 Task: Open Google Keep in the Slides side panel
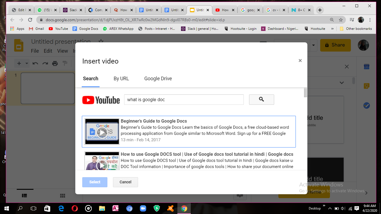pos(366,86)
